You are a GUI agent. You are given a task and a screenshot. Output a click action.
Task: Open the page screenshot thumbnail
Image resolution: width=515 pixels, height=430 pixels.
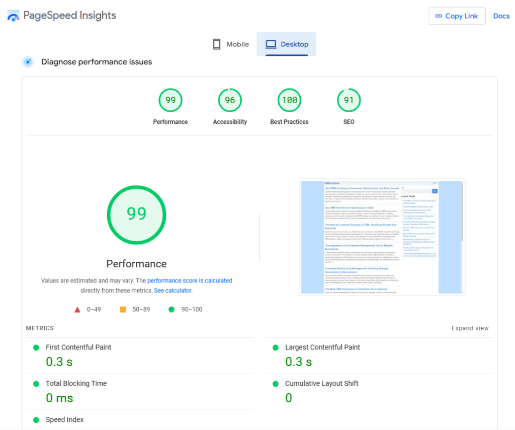click(x=382, y=237)
